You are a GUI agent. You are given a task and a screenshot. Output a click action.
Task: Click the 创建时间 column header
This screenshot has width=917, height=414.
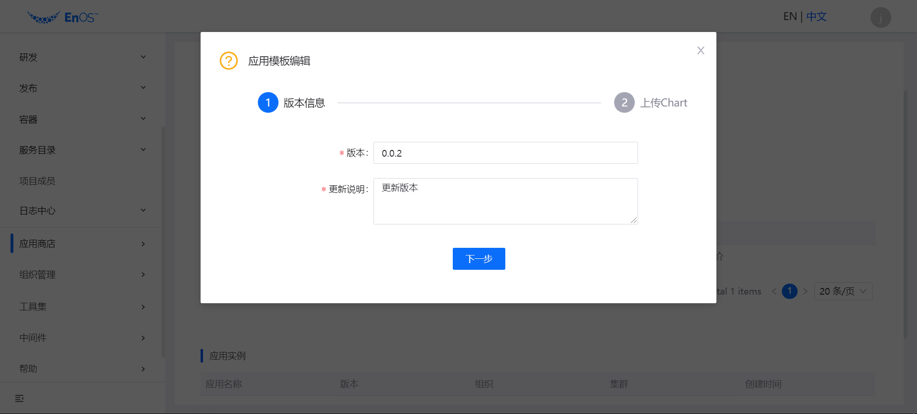[763, 384]
